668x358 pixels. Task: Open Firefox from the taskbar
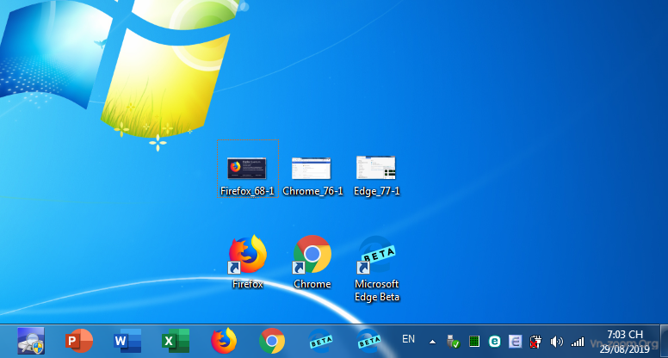coord(224,341)
